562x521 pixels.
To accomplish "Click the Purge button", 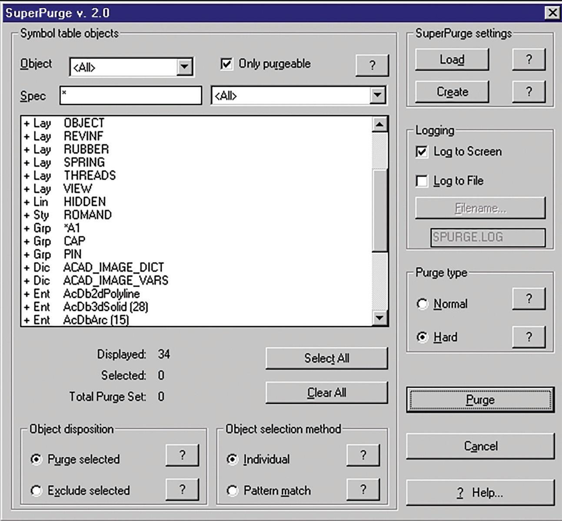I will click(480, 399).
